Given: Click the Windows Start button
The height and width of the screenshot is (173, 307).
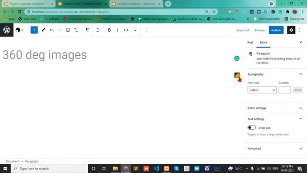Looking at the screenshot, I should click(5, 169).
